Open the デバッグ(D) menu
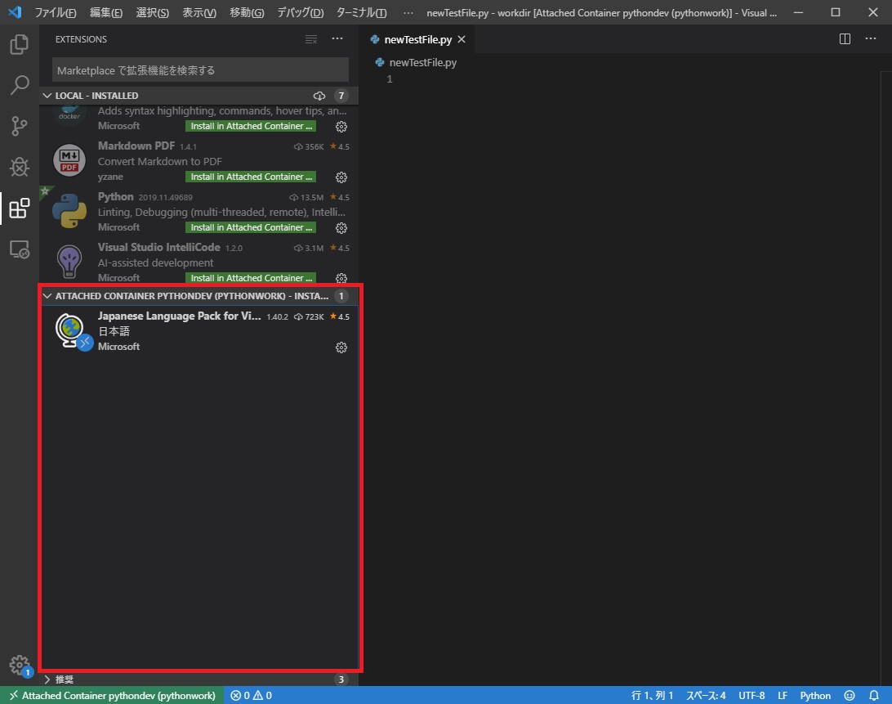The height and width of the screenshot is (704, 892). click(x=301, y=12)
